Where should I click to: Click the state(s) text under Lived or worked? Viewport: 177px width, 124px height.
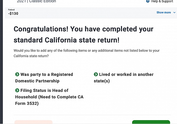coord(102,81)
